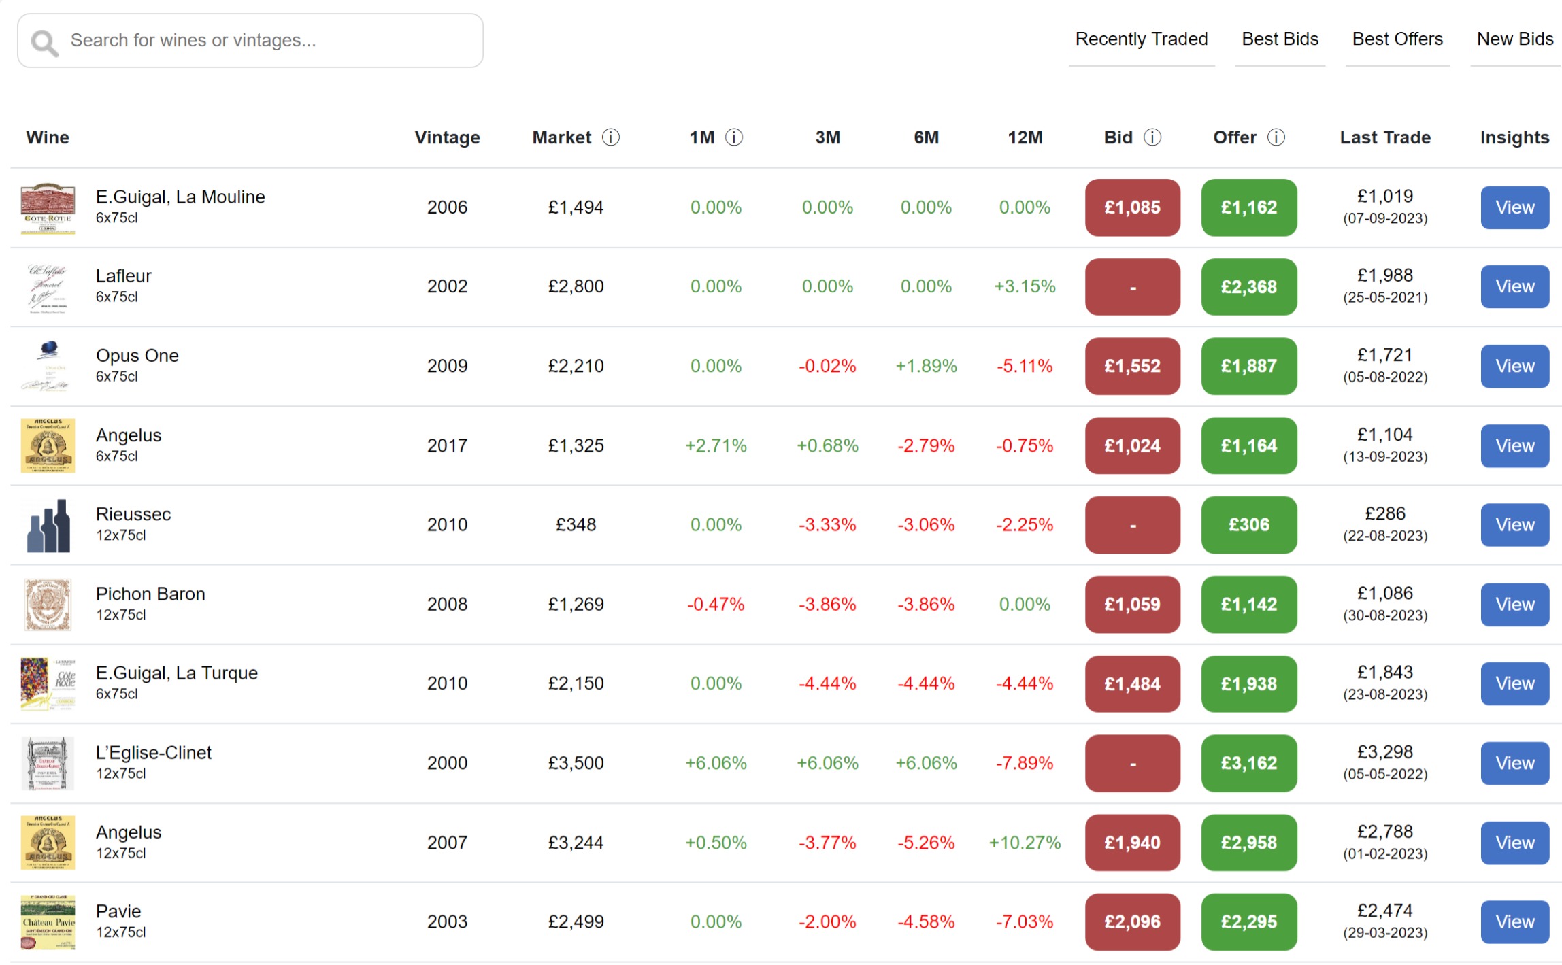The width and height of the screenshot is (1562, 965).
Task: Click the £1,162 offer on La Mouline
Action: (x=1249, y=207)
